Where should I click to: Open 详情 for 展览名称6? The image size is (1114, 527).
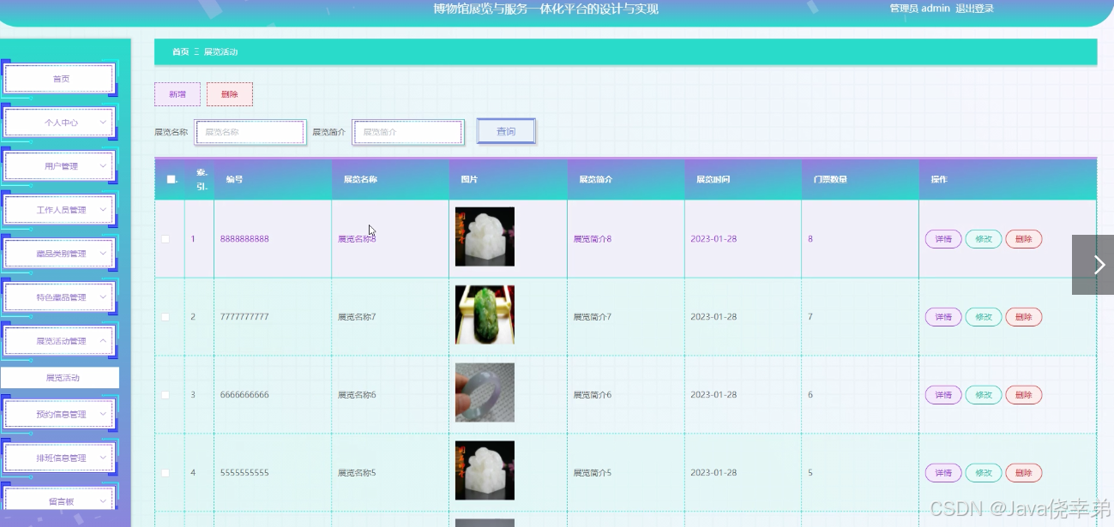(943, 395)
